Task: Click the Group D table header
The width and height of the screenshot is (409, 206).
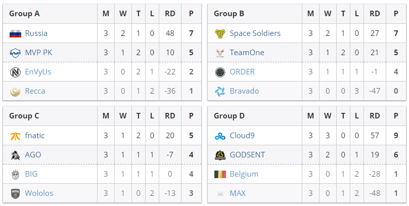Action: (229, 116)
